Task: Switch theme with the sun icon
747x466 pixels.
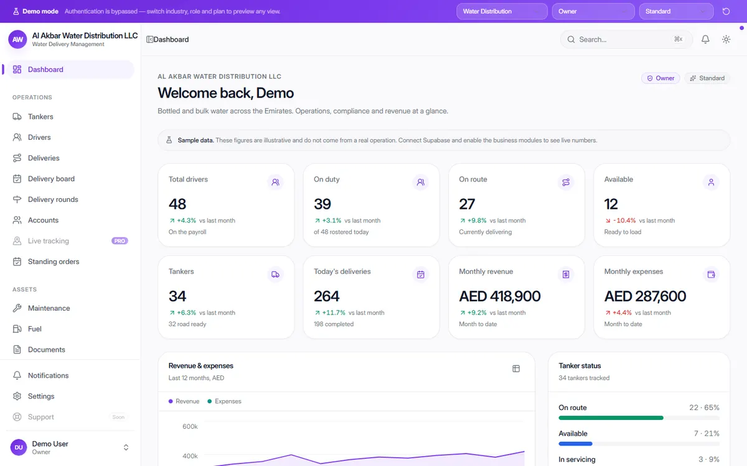Action: coord(726,39)
